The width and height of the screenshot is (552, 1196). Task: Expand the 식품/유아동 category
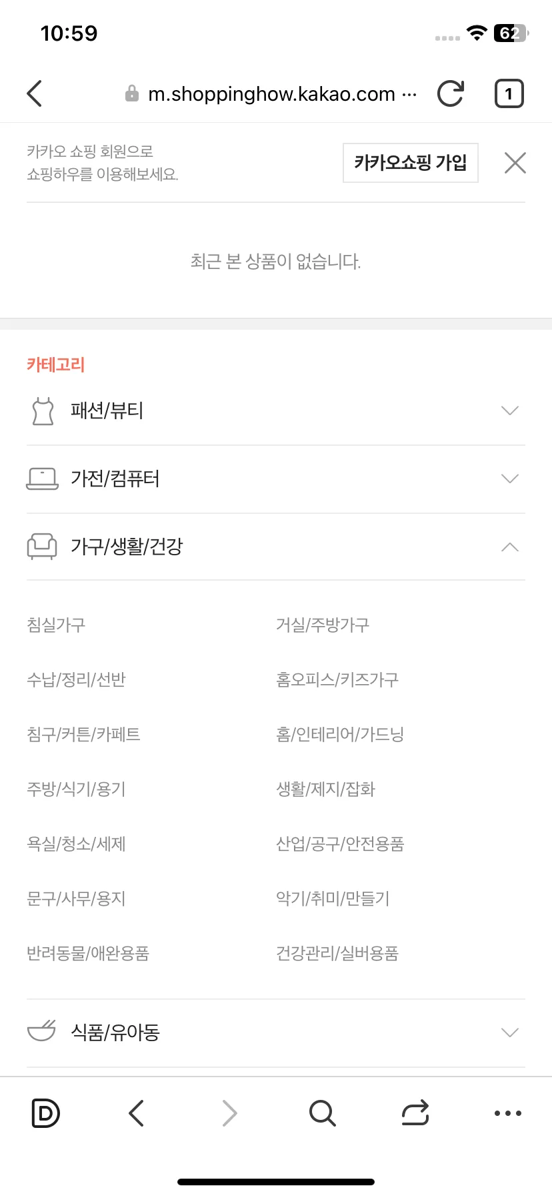pos(276,1032)
